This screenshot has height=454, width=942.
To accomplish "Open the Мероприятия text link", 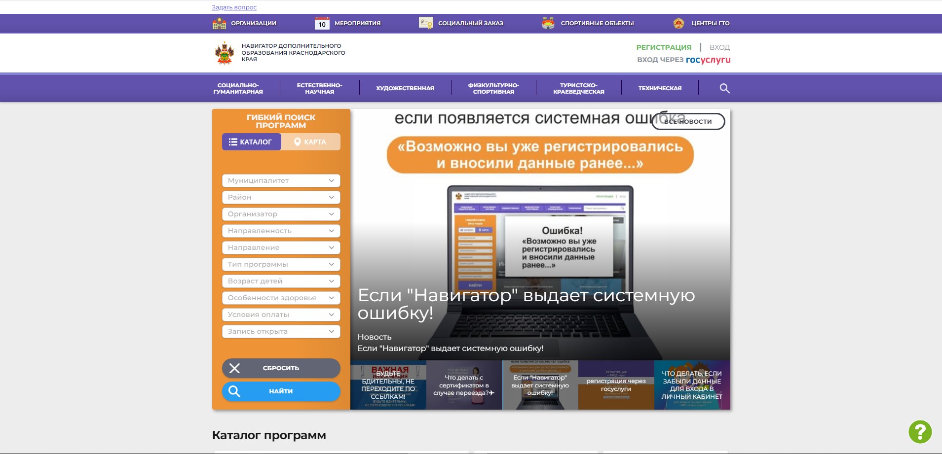I will [358, 23].
